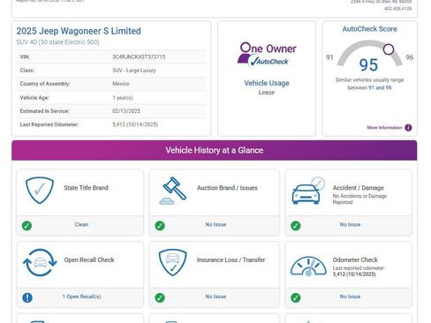Click the More Information info icon
The width and height of the screenshot is (431, 323).
pyautogui.click(x=408, y=127)
